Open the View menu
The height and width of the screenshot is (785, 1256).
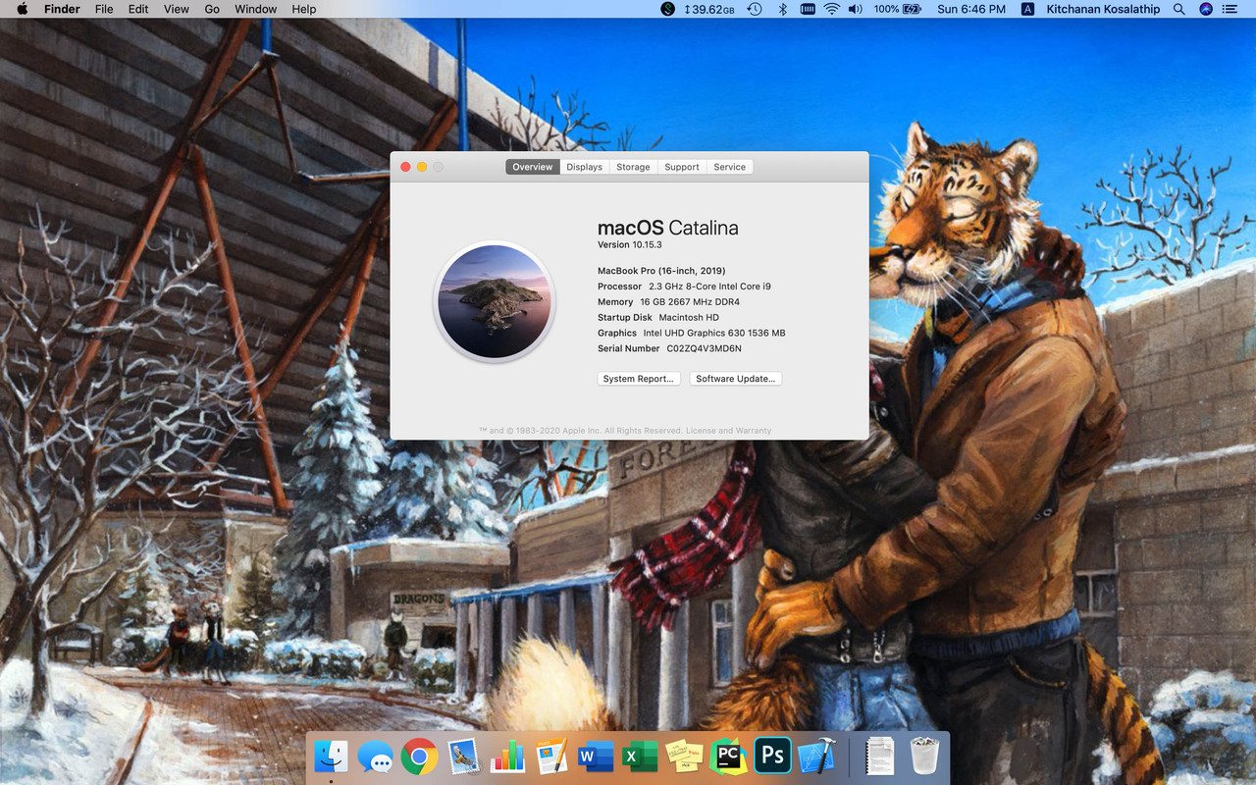177,9
